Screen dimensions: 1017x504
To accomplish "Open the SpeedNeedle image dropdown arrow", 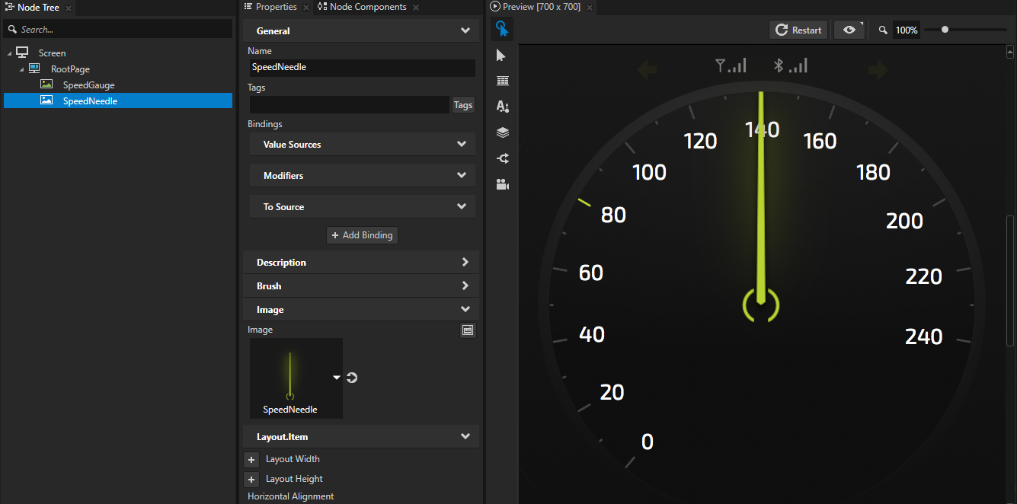I will (x=336, y=378).
